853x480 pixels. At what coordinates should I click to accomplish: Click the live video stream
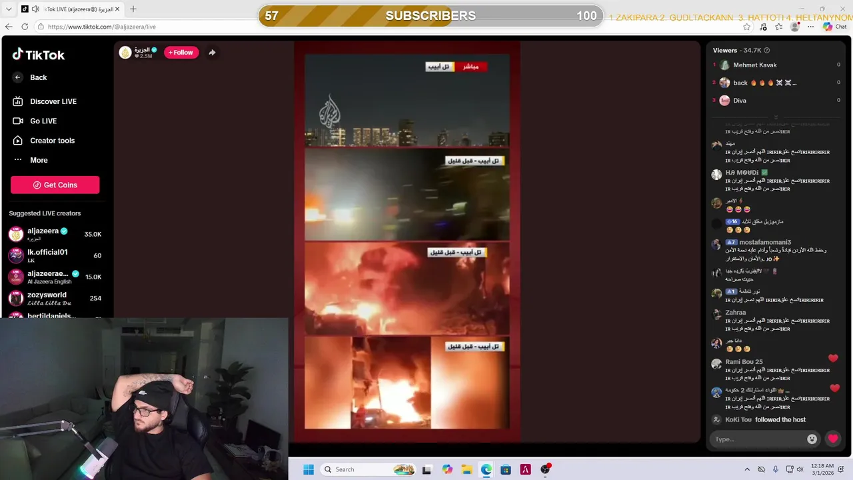407,241
